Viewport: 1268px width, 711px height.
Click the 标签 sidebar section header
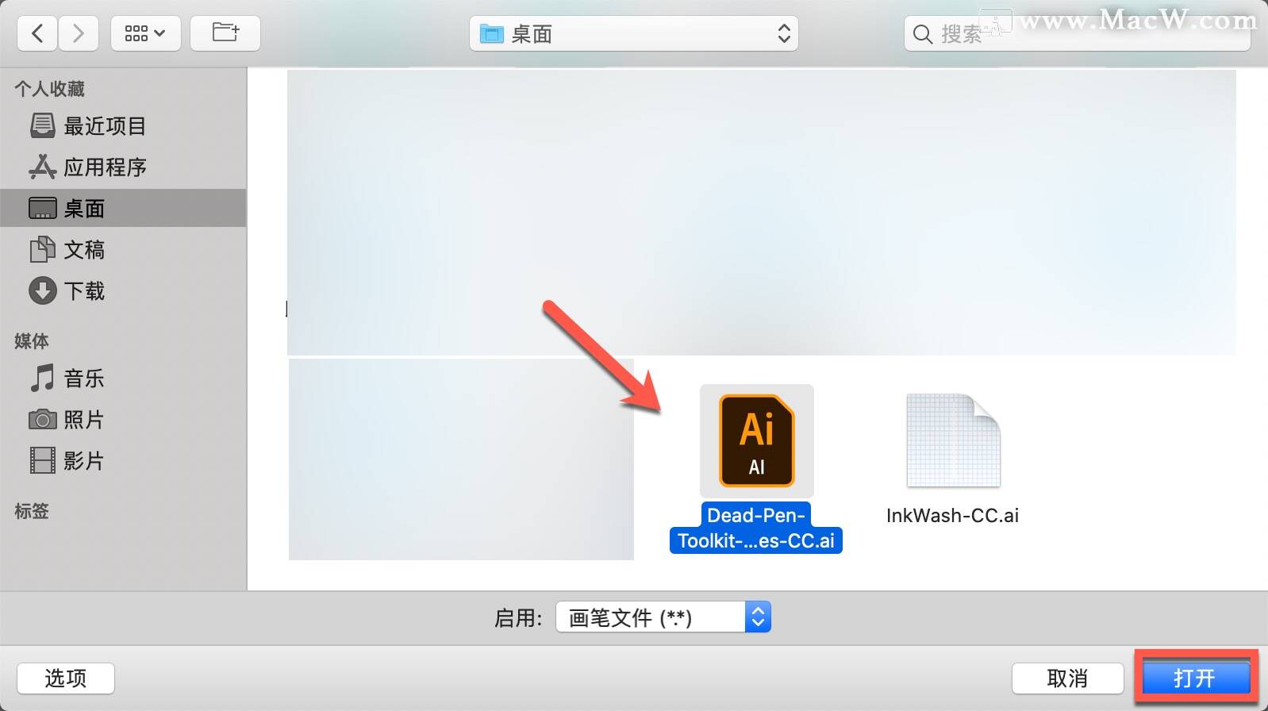pyautogui.click(x=32, y=511)
